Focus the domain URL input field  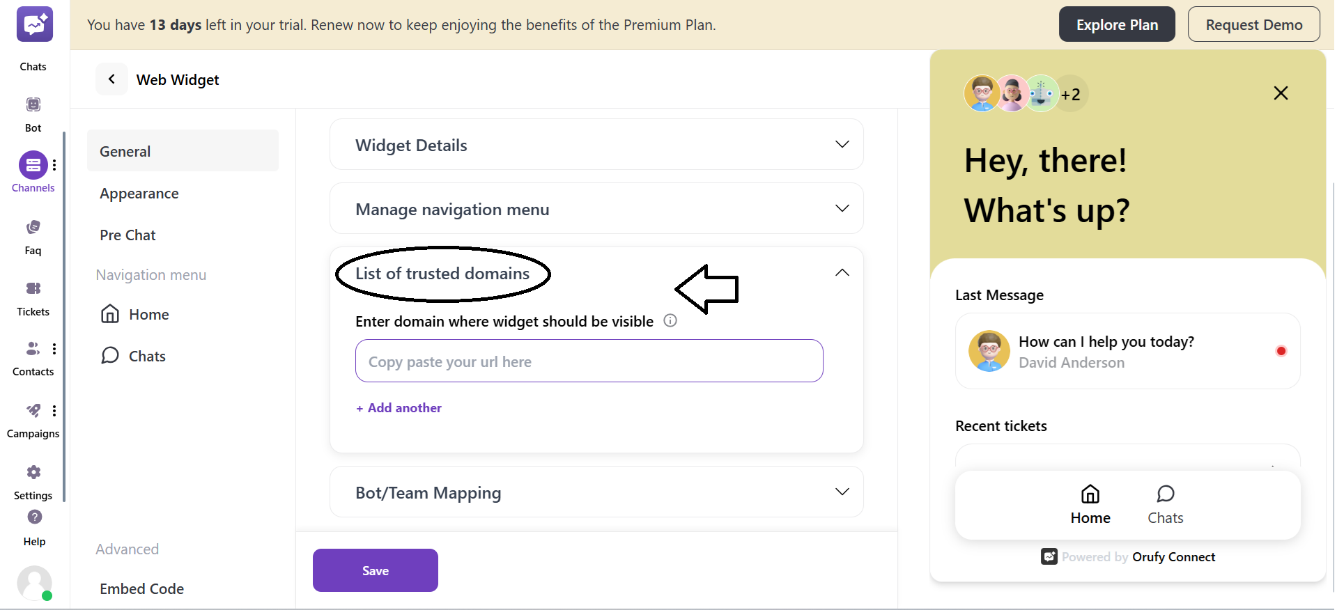589,361
